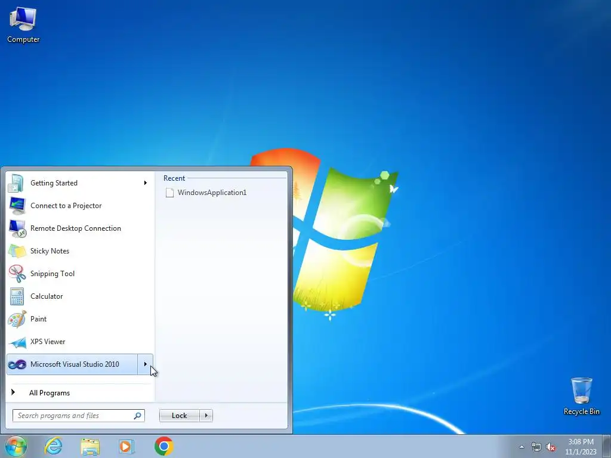Expand Visual Studio 2010 jump list arrow

(146, 364)
